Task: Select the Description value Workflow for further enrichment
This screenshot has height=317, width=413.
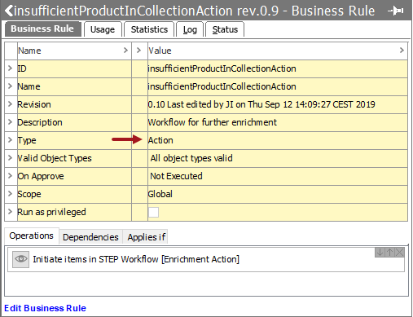Action: (x=212, y=122)
